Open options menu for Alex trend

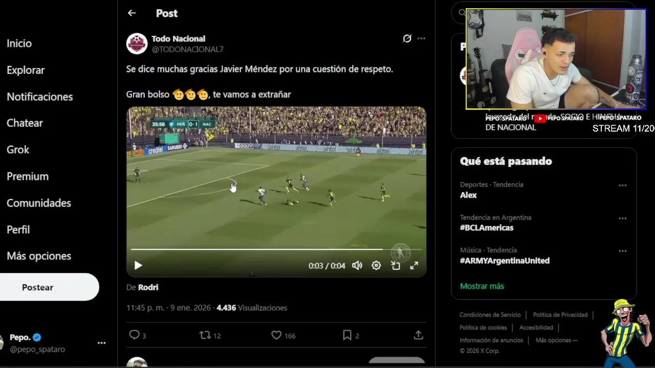(622, 186)
